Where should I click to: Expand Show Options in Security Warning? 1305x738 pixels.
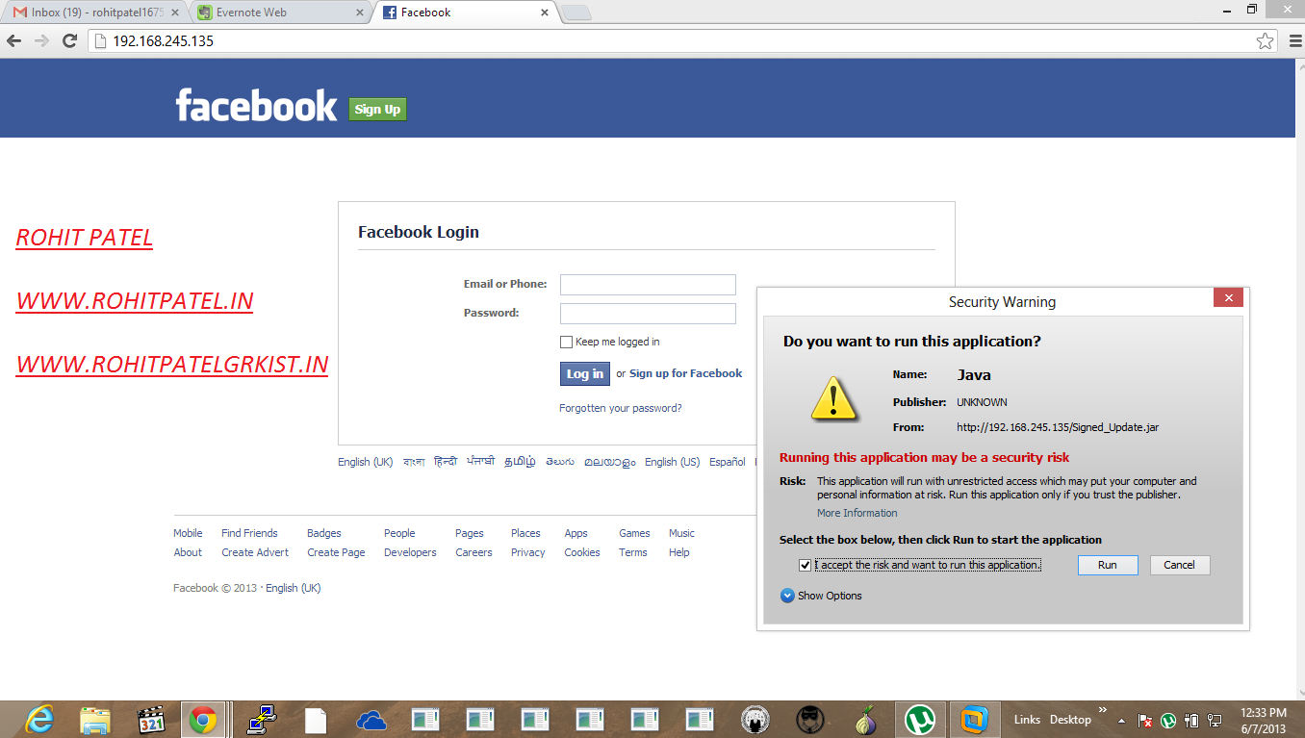[x=821, y=596]
